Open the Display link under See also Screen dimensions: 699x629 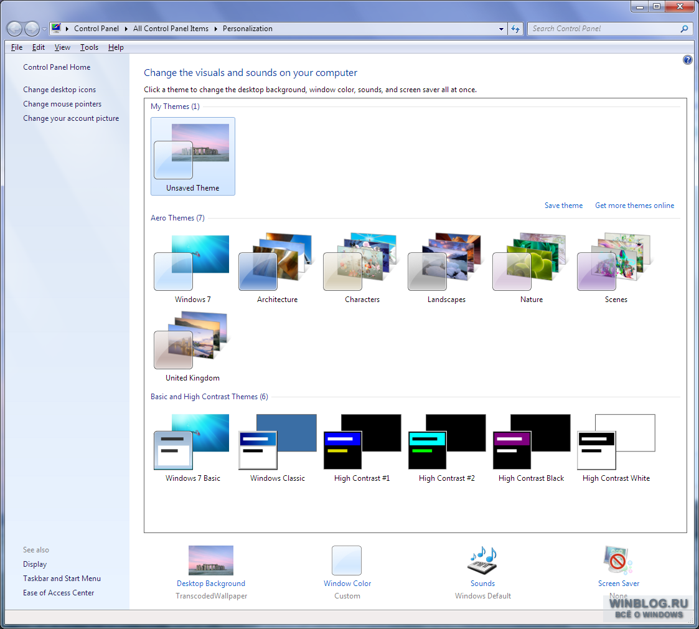pyautogui.click(x=35, y=564)
